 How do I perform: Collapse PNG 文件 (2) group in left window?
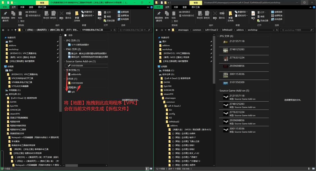click(x=64, y=49)
